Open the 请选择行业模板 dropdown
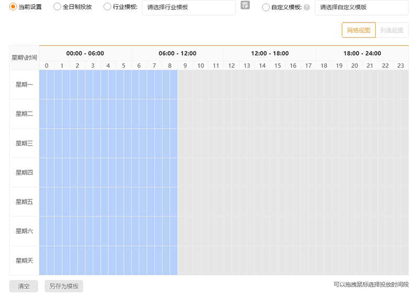Viewport: 418px width, 295px height. pos(188,7)
